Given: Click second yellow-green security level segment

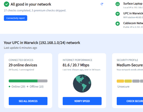Looking at the screenshot, I should point(128,81).
